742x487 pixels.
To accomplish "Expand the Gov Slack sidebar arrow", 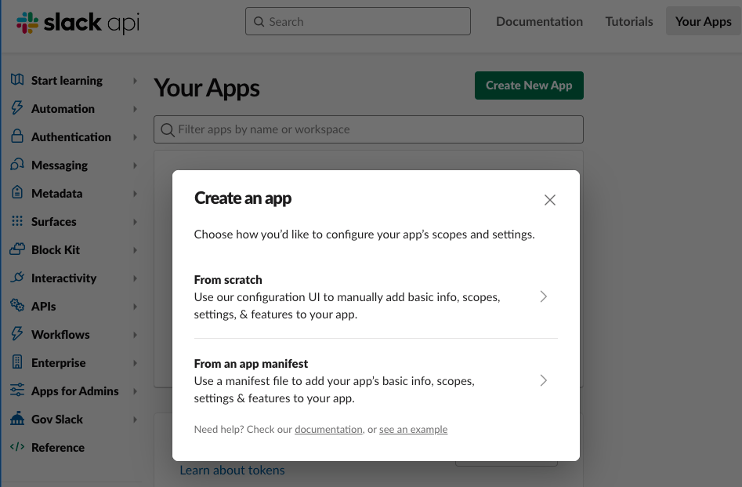I will [135, 420].
